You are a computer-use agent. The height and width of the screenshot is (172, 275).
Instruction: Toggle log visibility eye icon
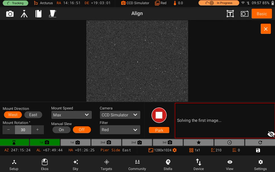pos(271,134)
